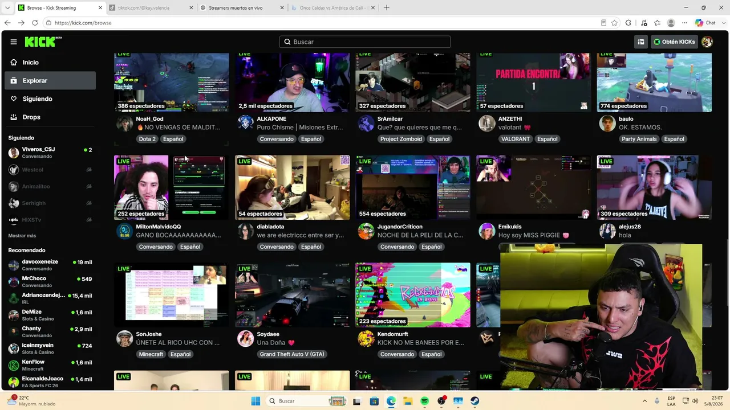
Task: Open the diabladota channel avatar
Action: (245, 231)
